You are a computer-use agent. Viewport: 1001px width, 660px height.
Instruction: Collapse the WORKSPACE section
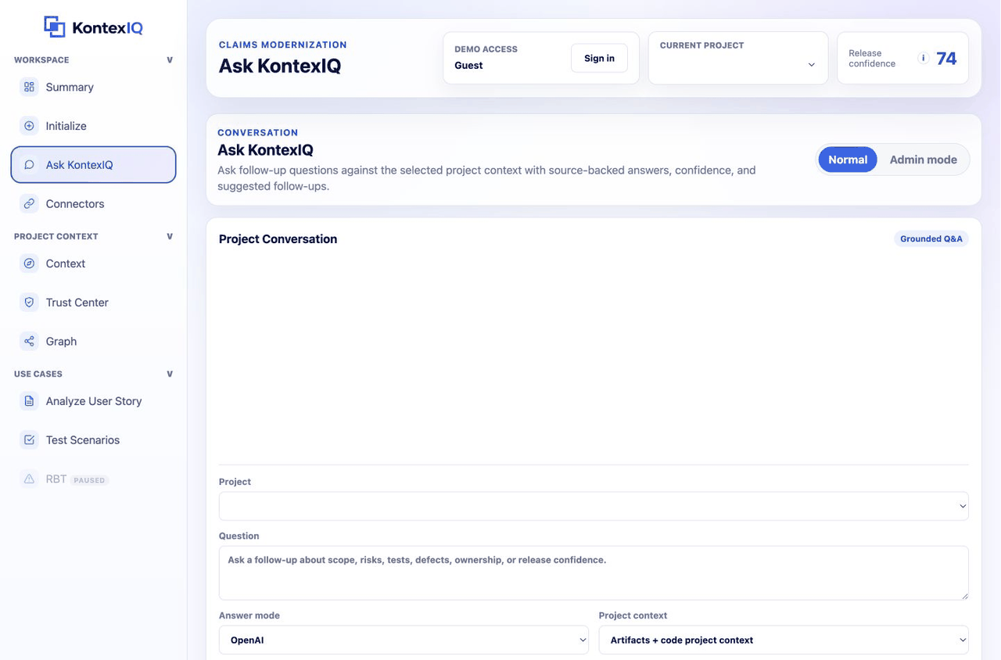tap(170, 60)
